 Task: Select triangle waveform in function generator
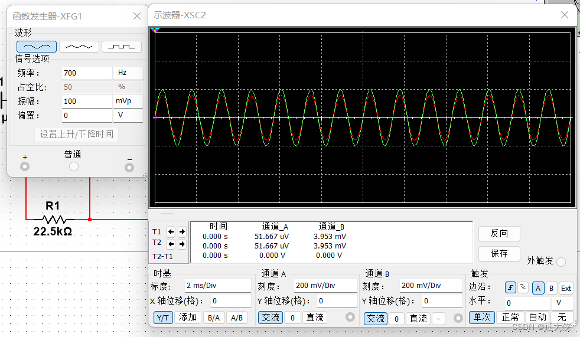click(79, 47)
